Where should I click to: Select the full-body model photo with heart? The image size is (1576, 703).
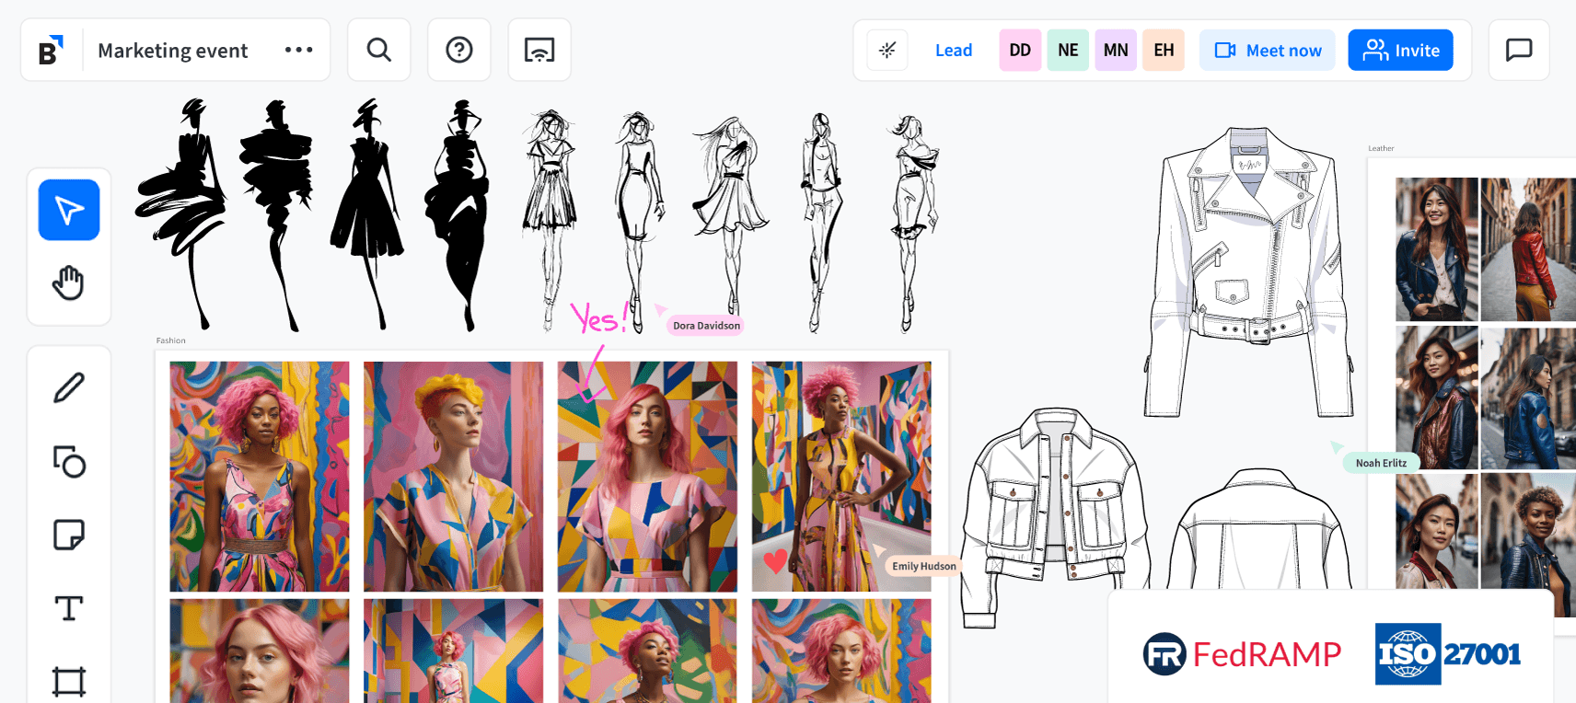841,477
